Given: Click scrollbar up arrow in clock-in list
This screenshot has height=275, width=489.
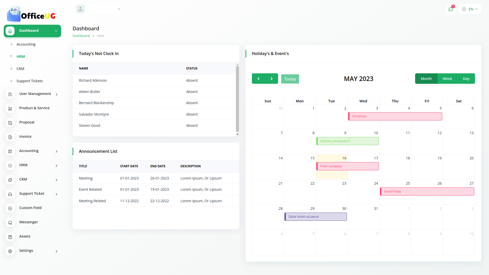Looking at the screenshot, I should coord(237,65).
